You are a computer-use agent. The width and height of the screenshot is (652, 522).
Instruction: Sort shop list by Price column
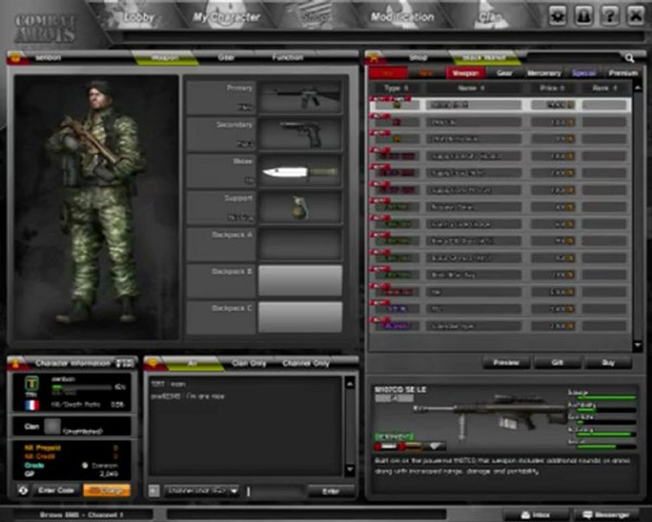pos(552,88)
